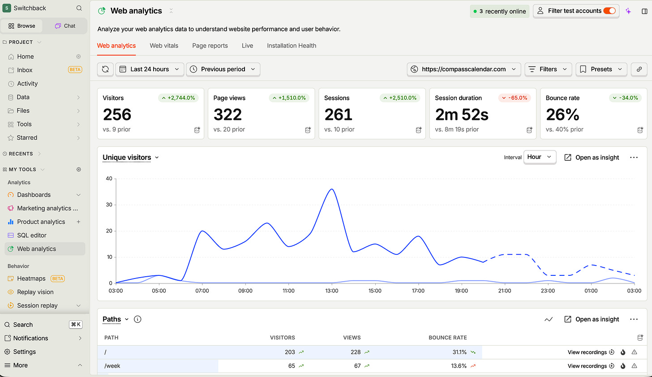Viewport: 652px width, 377px height.
Task: Toggle the side panel layout icon
Action: 644,11
